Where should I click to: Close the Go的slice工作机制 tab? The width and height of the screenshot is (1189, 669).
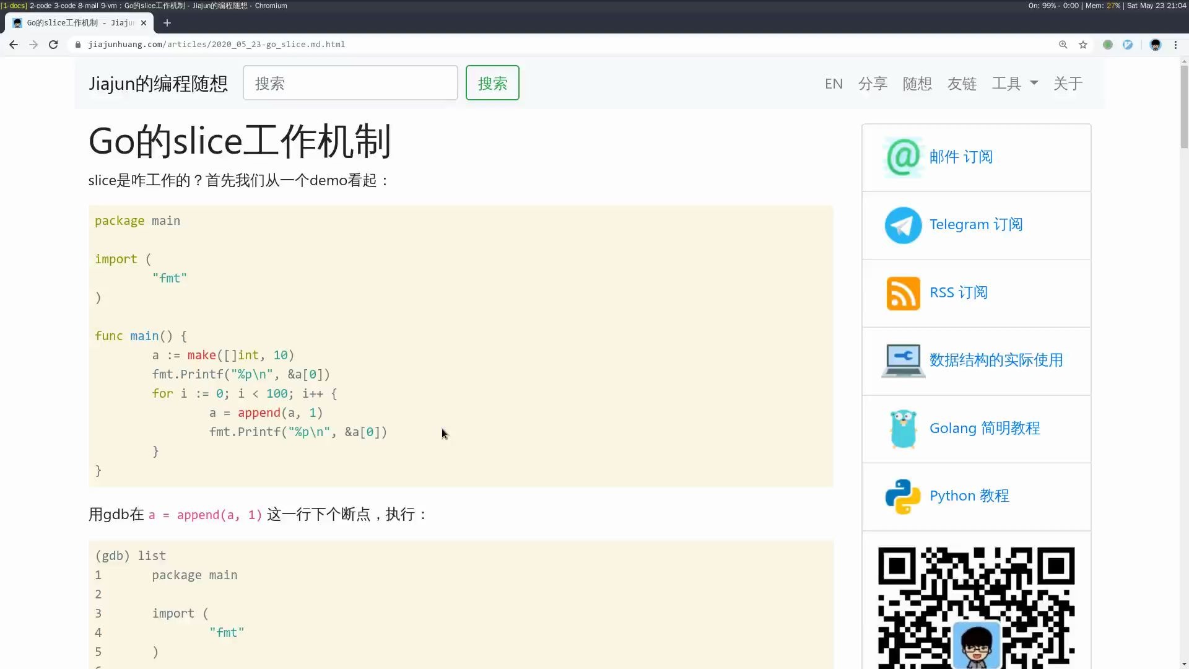144,23
